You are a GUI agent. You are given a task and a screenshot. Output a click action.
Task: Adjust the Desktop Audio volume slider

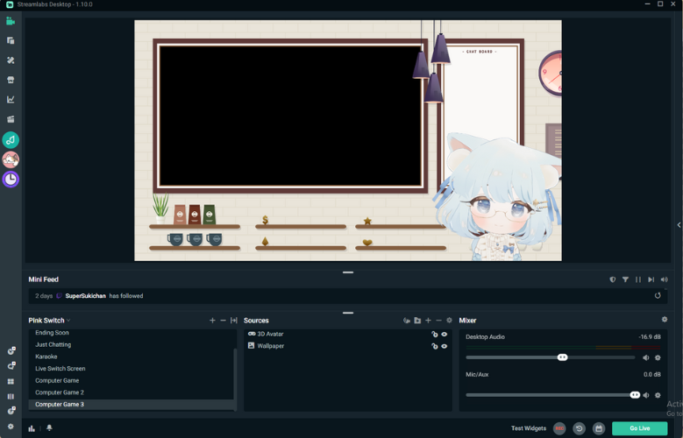562,357
